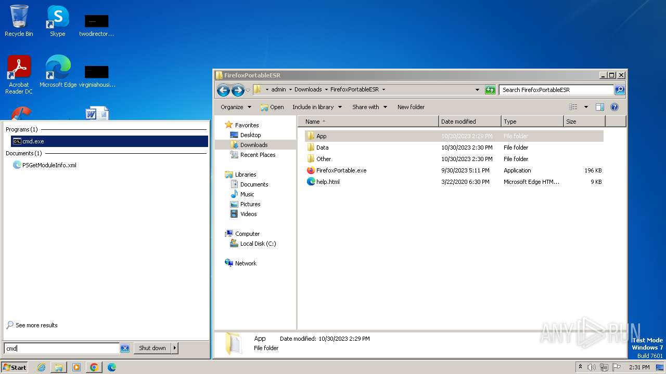Click Google Chrome icon in taskbar
This screenshot has height=374, width=666.
(x=94, y=367)
